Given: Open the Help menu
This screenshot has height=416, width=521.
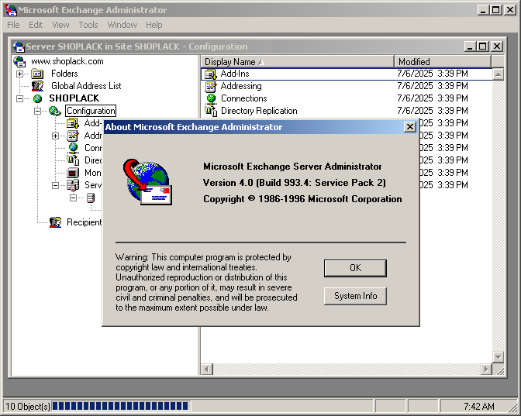Looking at the screenshot, I should point(154,25).
